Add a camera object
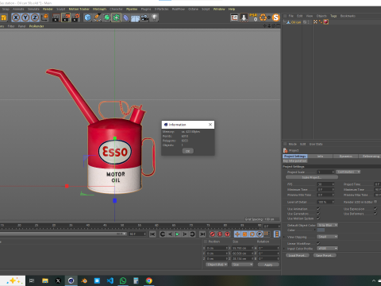Image resolution: width=381 pixels, height=286 pixels. pos(144,17)
